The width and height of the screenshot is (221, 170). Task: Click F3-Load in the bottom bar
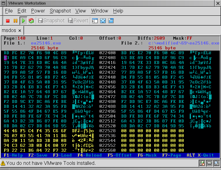(63, 155)
